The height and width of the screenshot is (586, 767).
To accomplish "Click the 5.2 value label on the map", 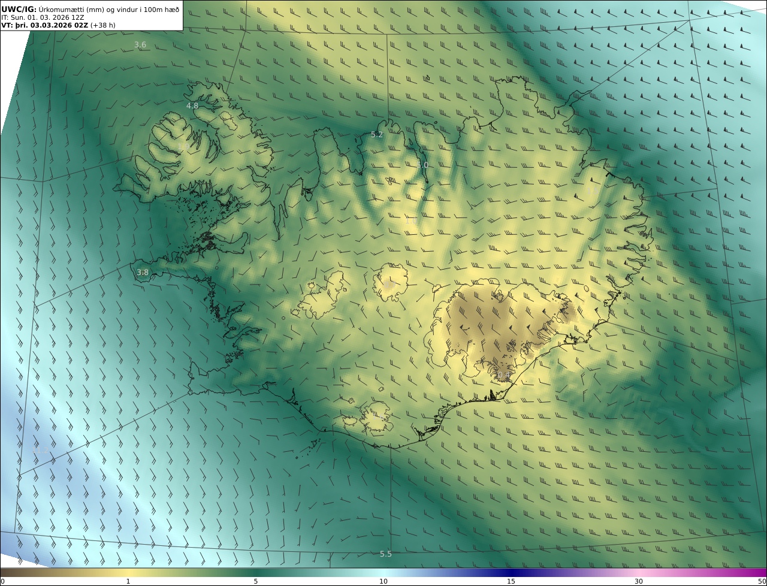I will tap(377, 135).
